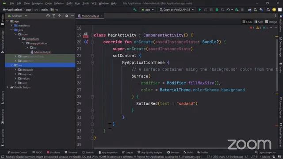Click Collapse All in Project panel
This screenshot has width=283, height=159.
[x=60, y=16]
